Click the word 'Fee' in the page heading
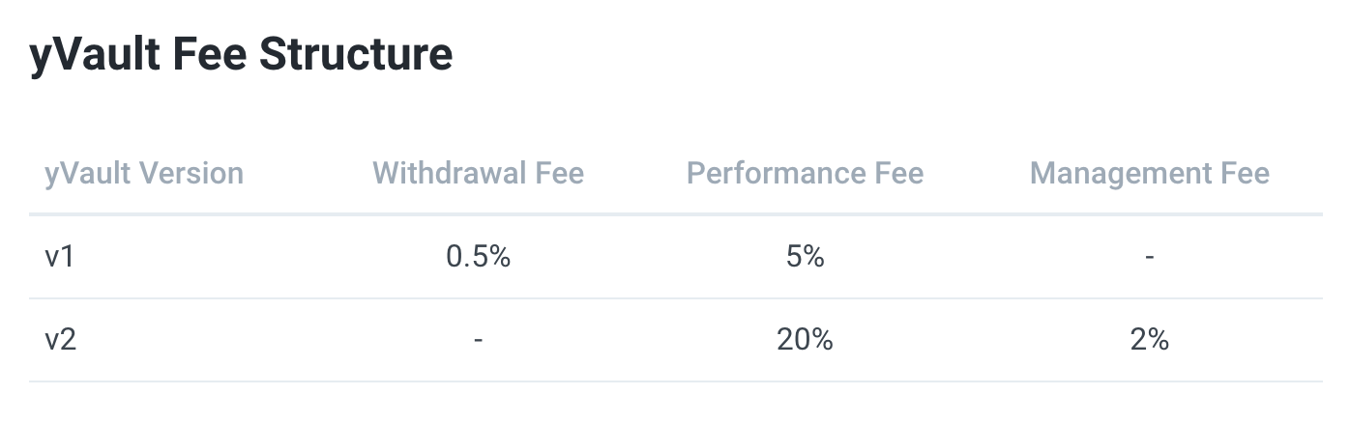Screen dimensions: 1350x423 (x=200, y=54)
